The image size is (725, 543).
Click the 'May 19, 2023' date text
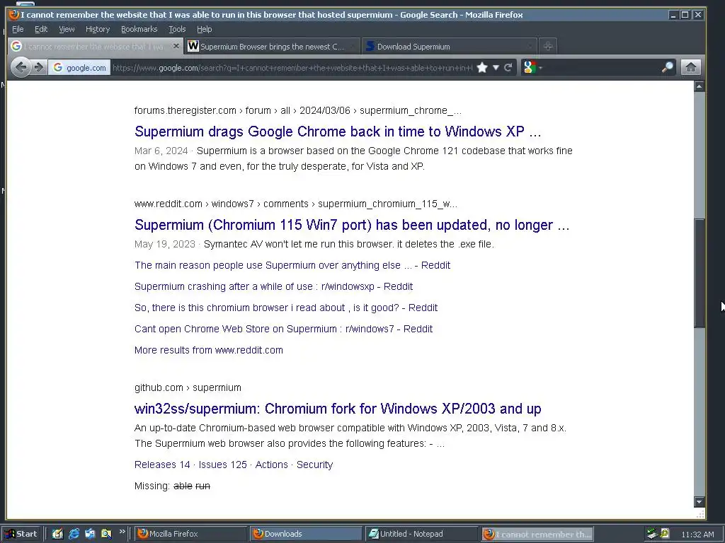[x=164, y=244]
